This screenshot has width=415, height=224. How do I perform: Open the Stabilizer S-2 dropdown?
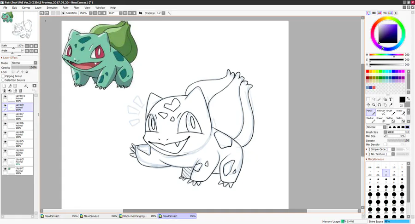(161, 13)
